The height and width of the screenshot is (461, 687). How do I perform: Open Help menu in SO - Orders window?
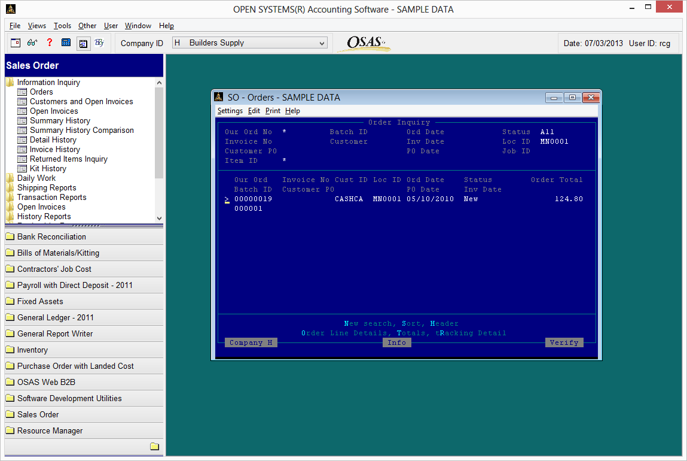pos(292,111)
